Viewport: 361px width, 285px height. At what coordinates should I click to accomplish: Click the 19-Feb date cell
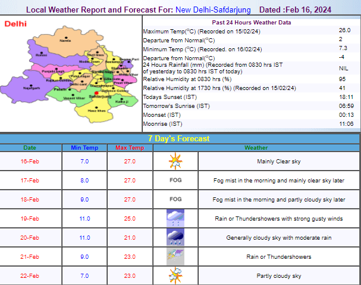(30, 219)
